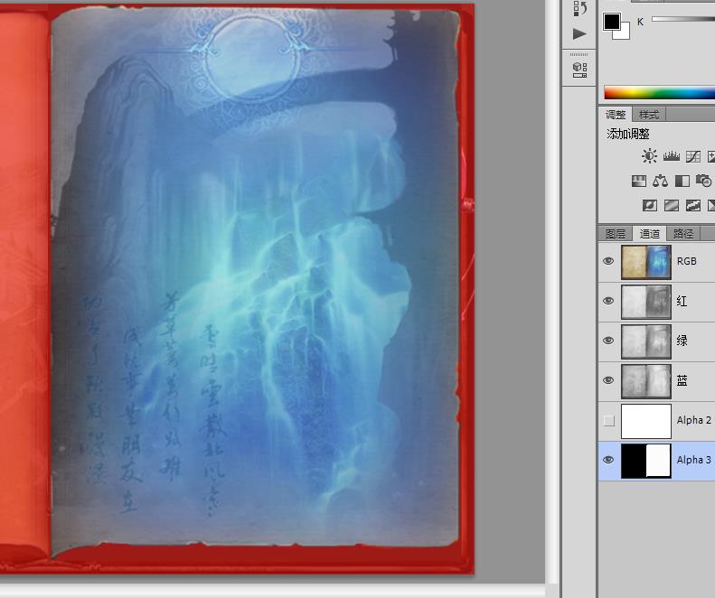Viewport: 715px width, 598px height.
Task: Click the RGB channel label
Action: point(687,261)
